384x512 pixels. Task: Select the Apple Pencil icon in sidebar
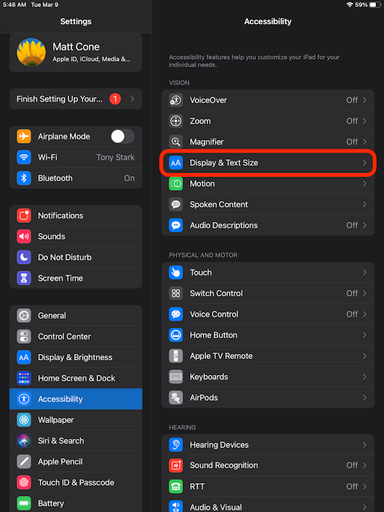click(x=22, y=461)
